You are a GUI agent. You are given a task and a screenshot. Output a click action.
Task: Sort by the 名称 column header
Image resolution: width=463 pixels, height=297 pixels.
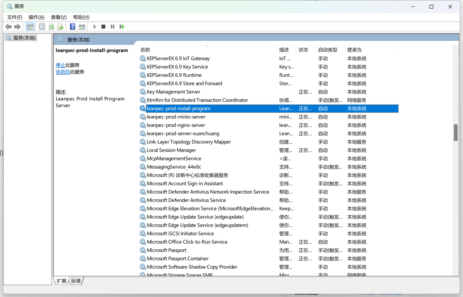(x=208, y=50)
